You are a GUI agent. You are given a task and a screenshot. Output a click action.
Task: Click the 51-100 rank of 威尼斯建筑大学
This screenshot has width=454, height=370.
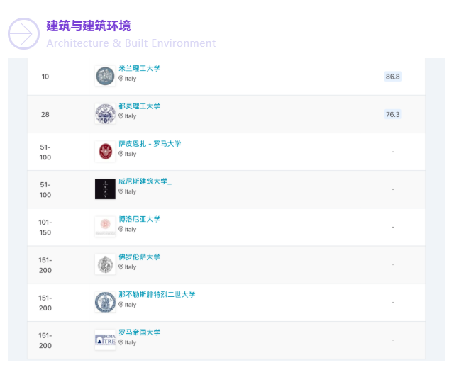point(45,190)
